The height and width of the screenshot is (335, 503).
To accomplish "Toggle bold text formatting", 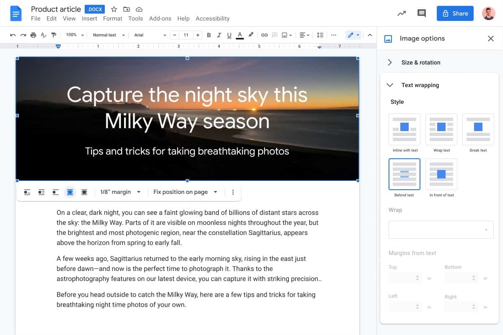I will coord(209,35).
